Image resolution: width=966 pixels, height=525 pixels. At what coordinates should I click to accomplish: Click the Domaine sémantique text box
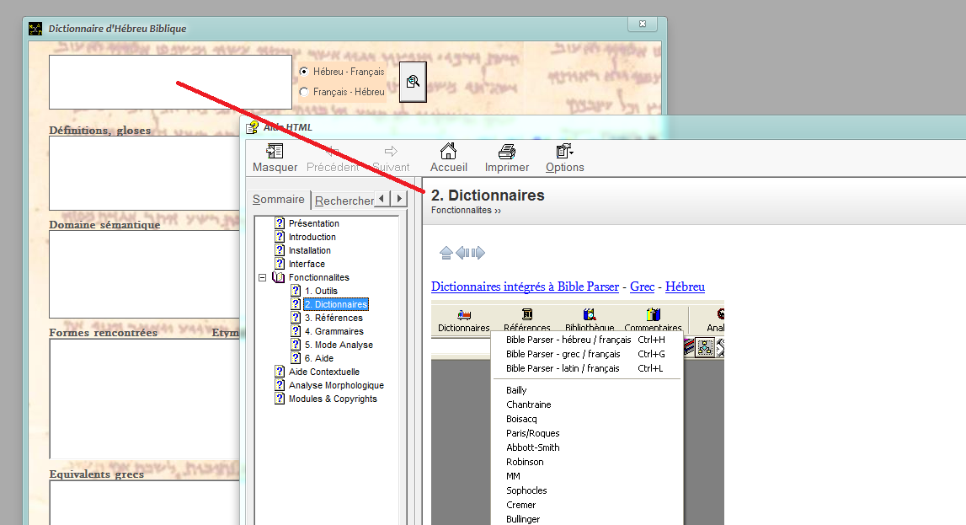tap(145, 274)
